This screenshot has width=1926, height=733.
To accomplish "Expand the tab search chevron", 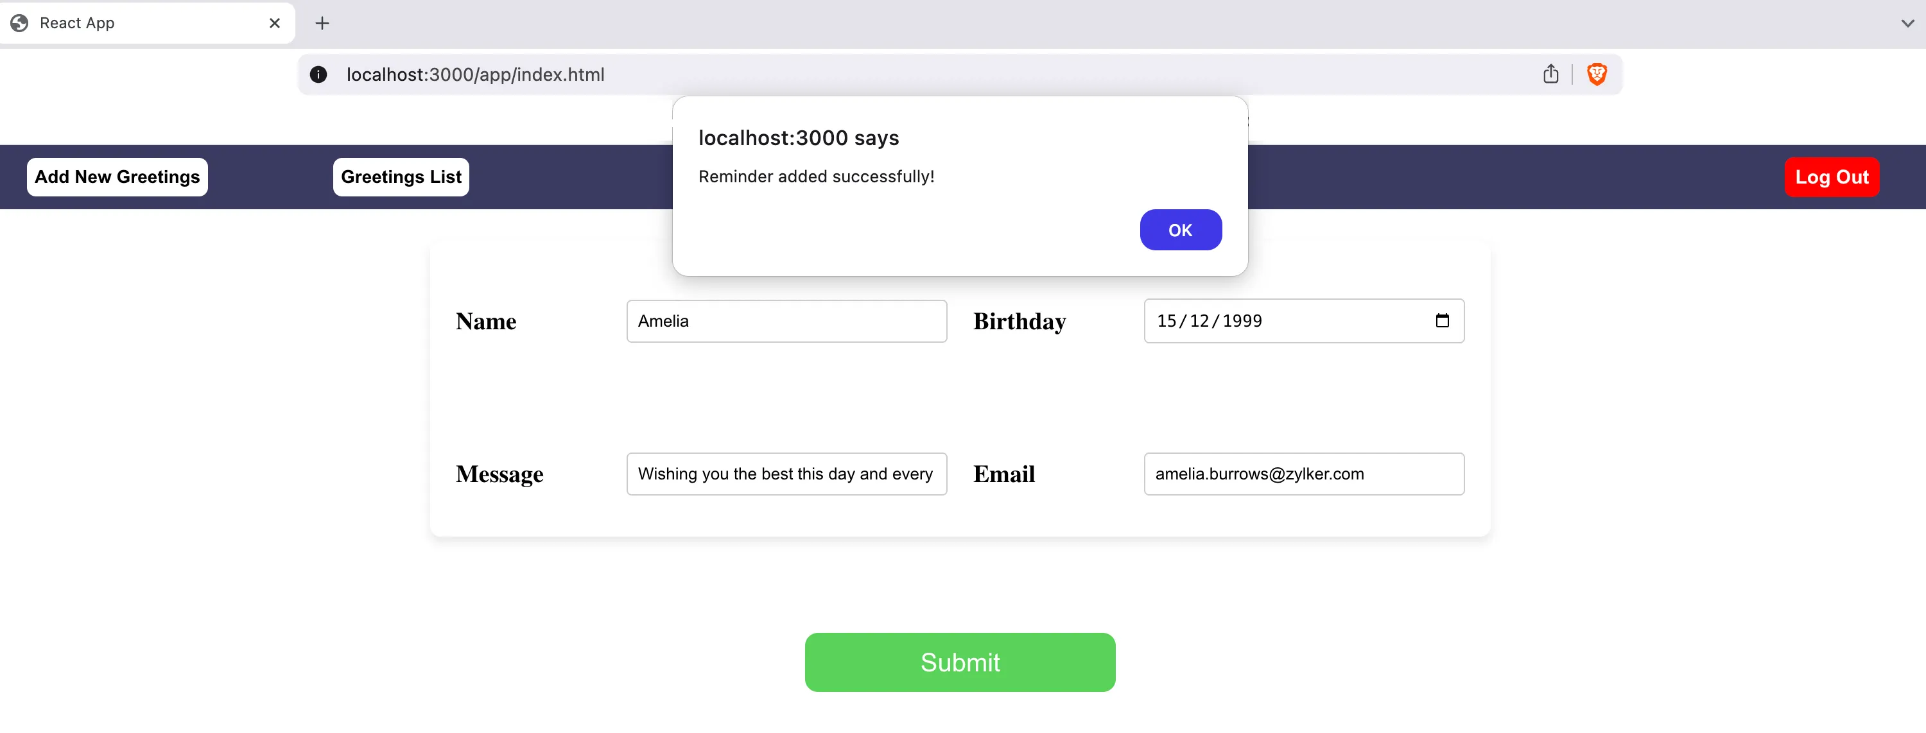I will [1907, 23].
